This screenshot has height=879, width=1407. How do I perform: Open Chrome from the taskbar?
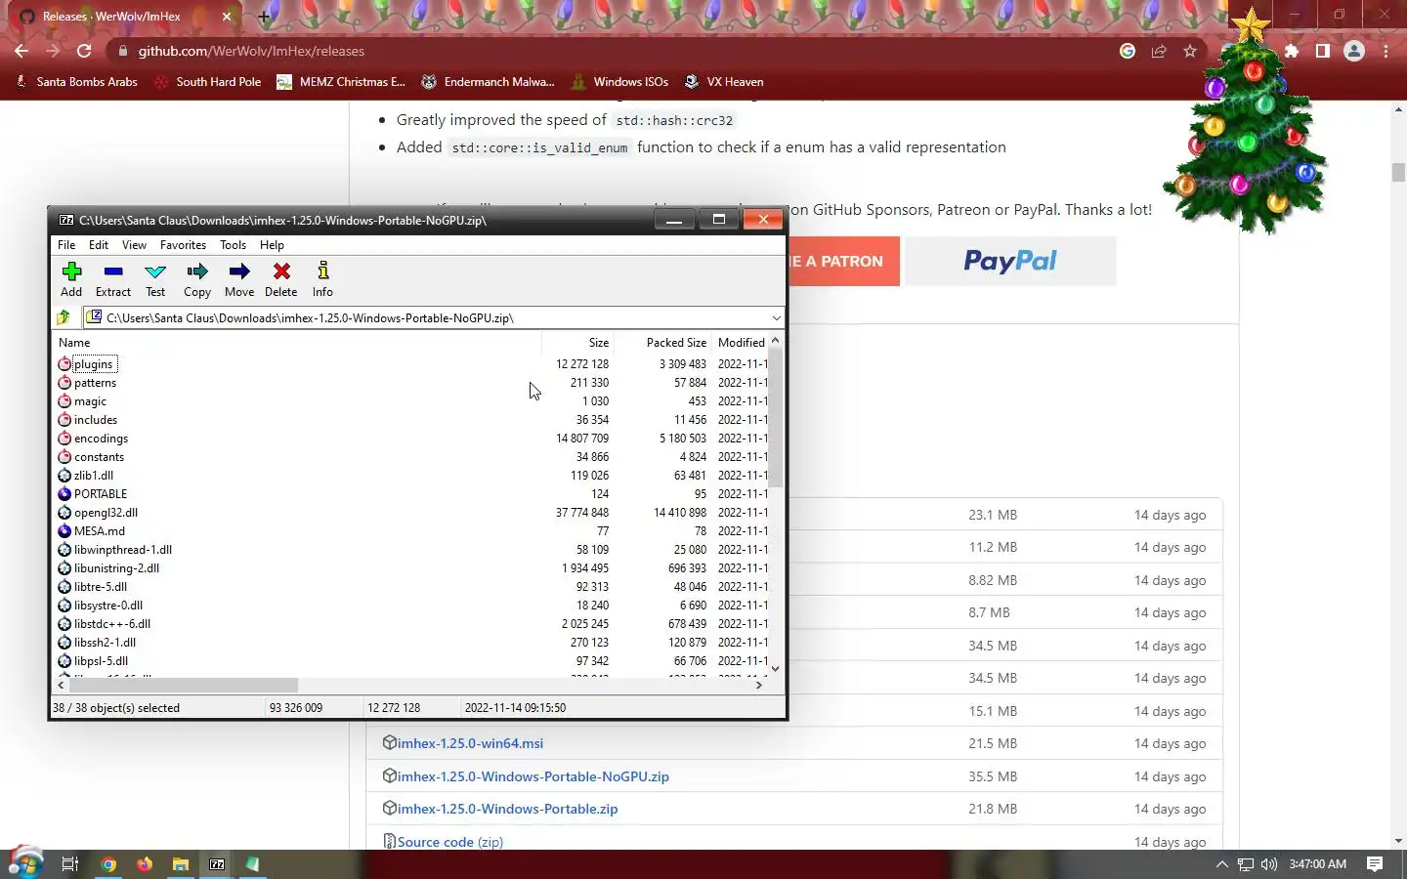[x=108, y=864]
